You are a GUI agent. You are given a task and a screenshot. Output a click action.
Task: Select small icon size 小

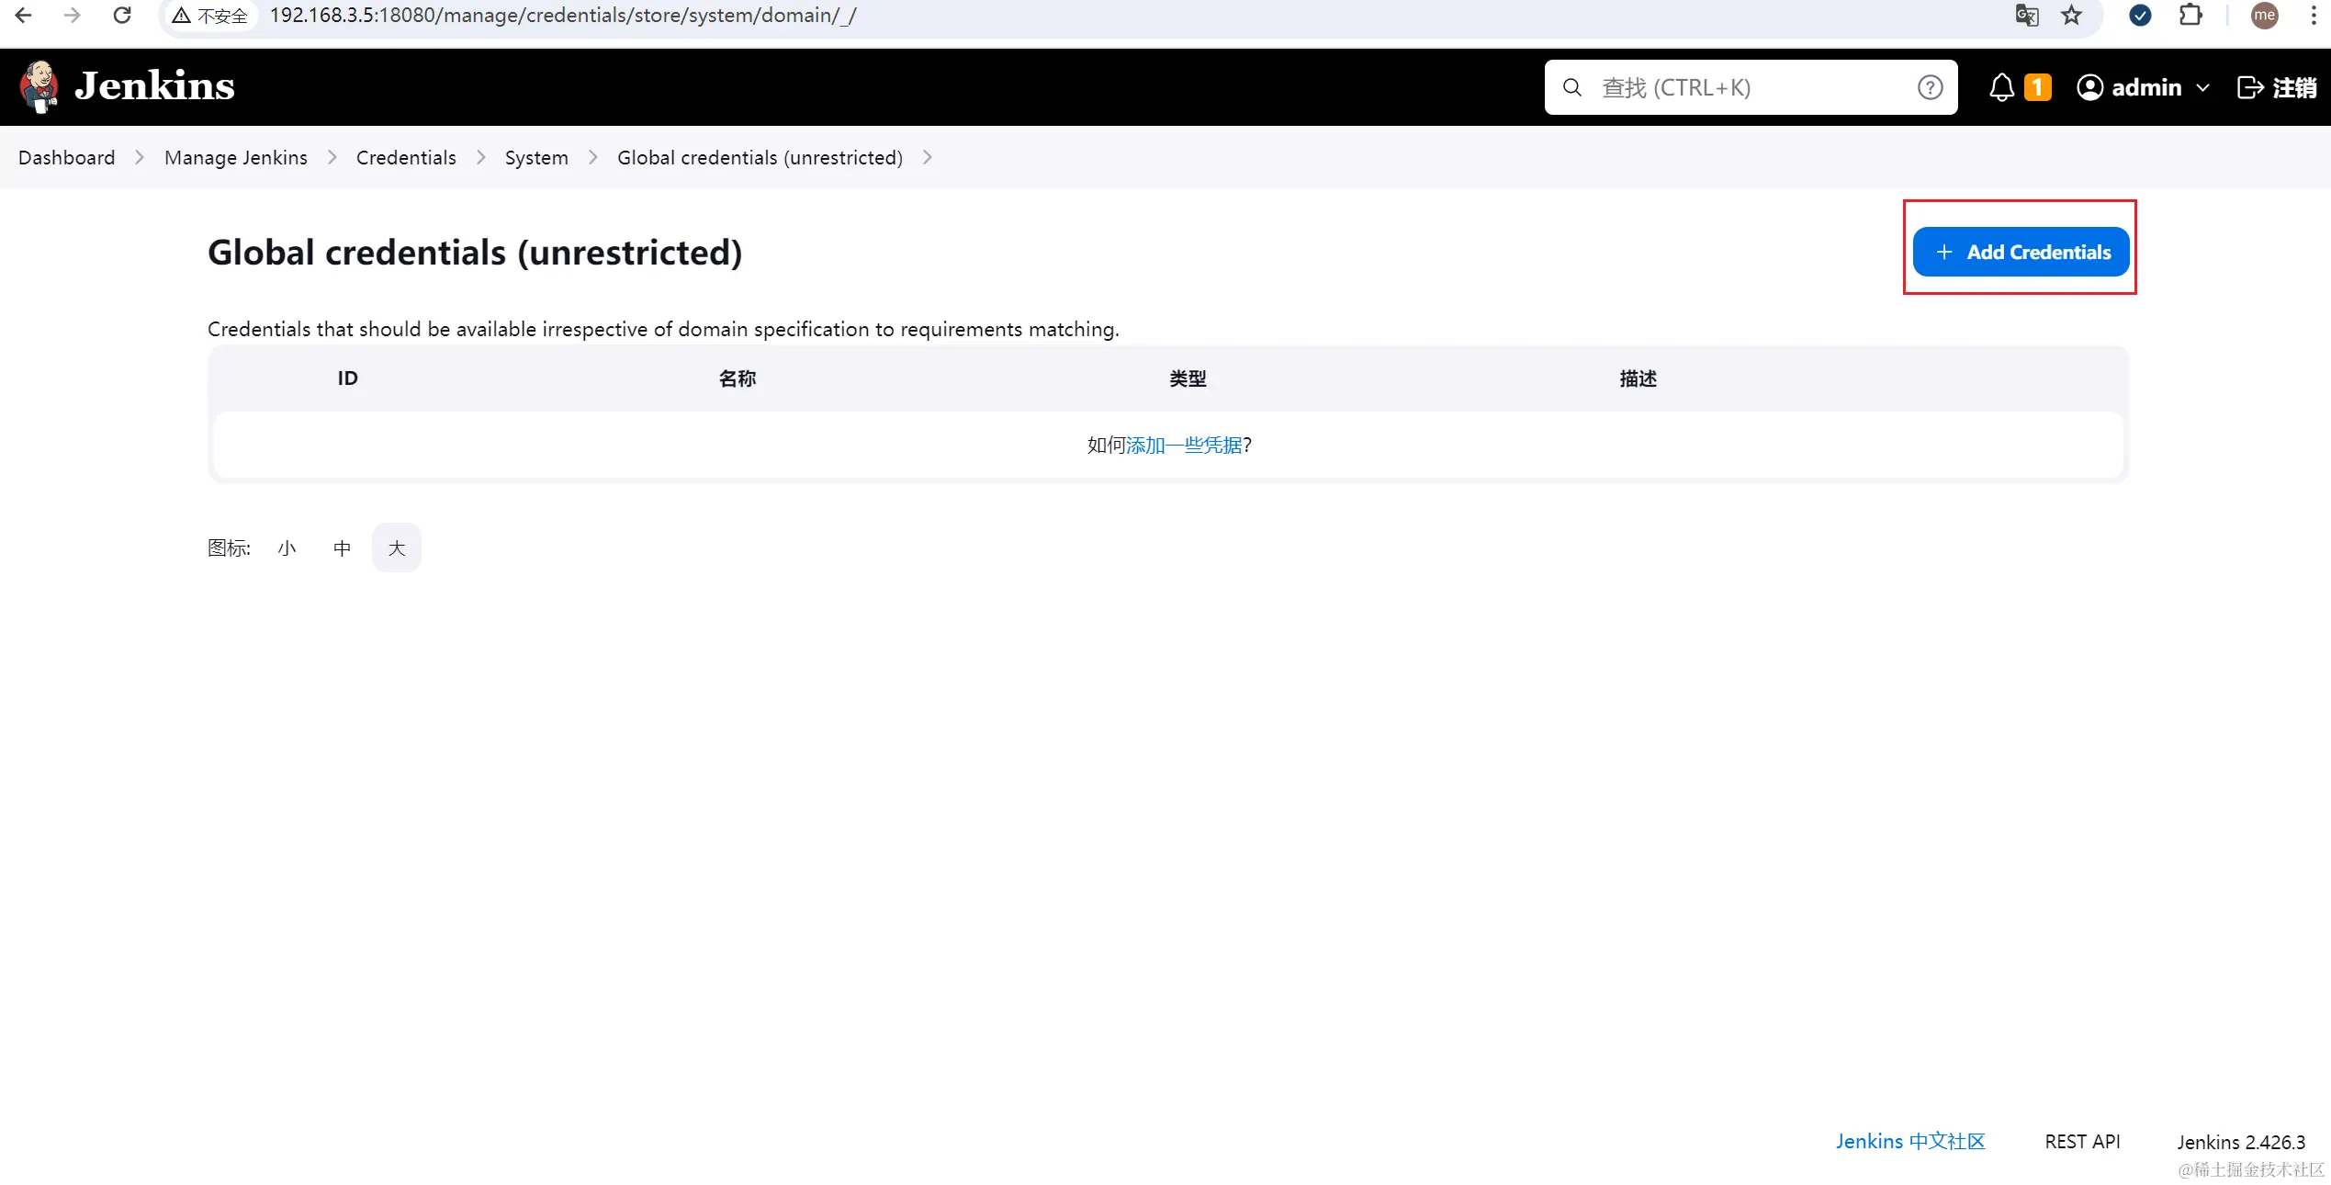(287, 547)
